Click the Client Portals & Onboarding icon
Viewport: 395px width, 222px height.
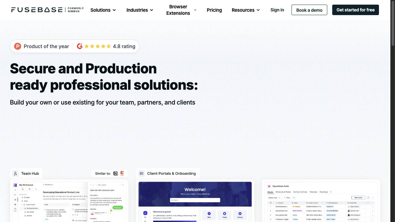(x=141, y=173)
